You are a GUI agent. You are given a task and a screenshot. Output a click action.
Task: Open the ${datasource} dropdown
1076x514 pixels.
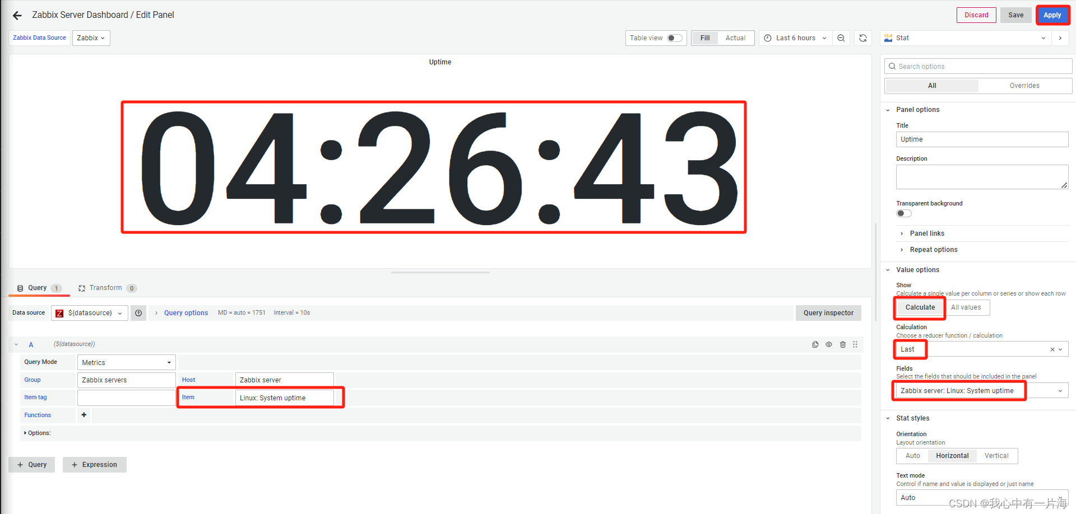90,313
